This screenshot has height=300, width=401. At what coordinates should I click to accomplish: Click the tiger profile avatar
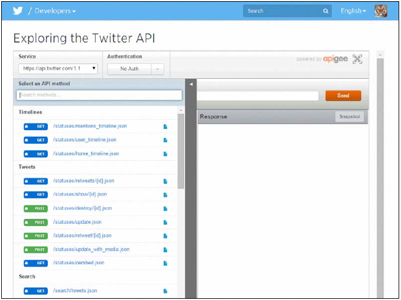(x=381, y=11)
